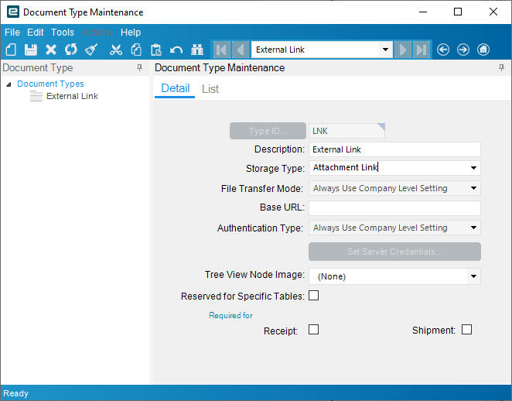Go to last record navigation arrow
This screenshot has width=512, height=401.
pos(422,50)
